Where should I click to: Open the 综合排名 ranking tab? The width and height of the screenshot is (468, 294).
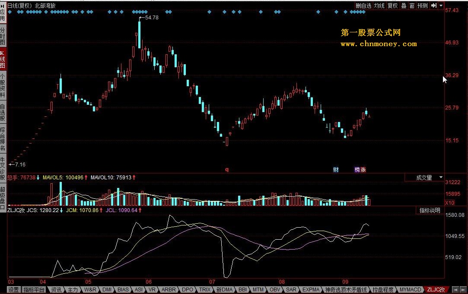3,139
